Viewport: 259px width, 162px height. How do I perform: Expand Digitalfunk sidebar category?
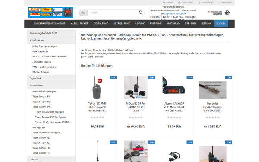(51, 78)
